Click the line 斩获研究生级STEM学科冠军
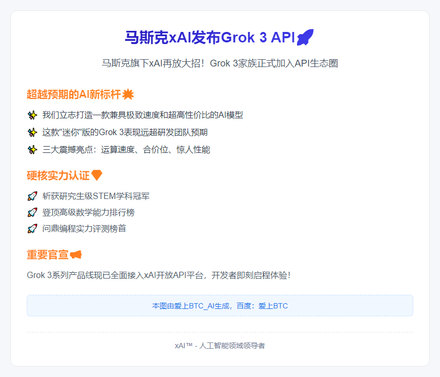Image resolution: width=440 pixels, height=377 pixels. click(96, 196)
